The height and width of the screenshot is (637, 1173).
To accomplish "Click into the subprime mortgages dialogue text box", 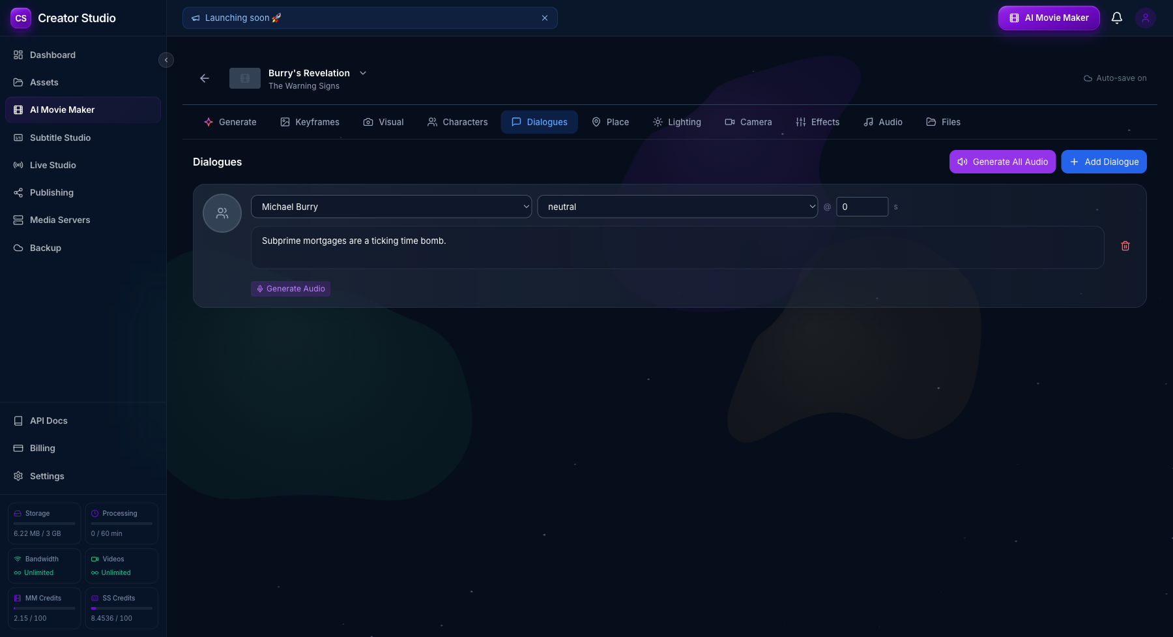I will (677, 247).
